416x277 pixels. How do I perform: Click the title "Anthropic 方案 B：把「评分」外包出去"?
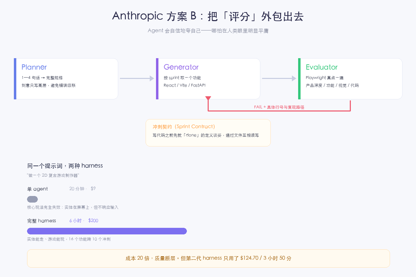point(208,16)
